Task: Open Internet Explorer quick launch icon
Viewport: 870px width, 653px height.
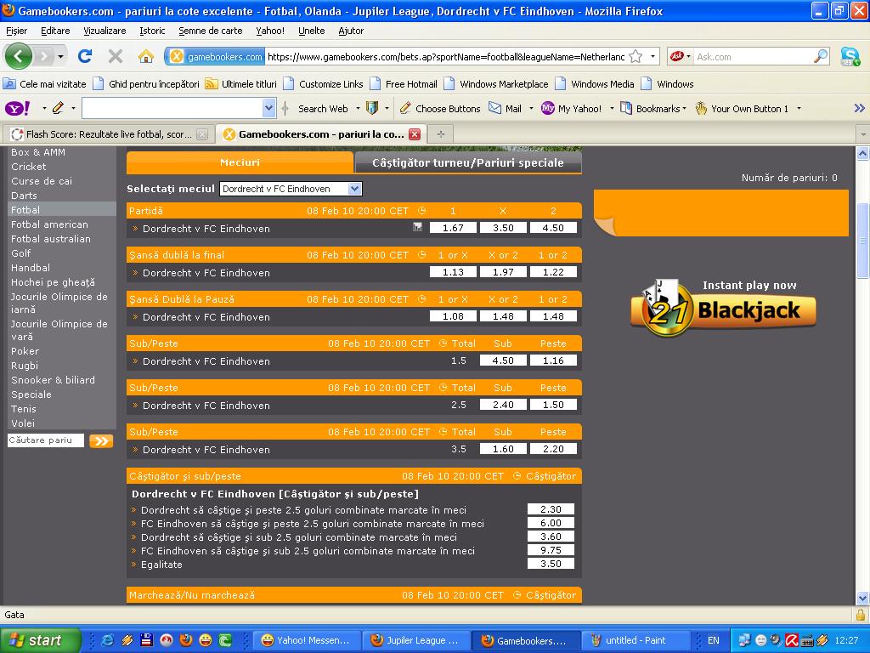Action: (107, 640)
